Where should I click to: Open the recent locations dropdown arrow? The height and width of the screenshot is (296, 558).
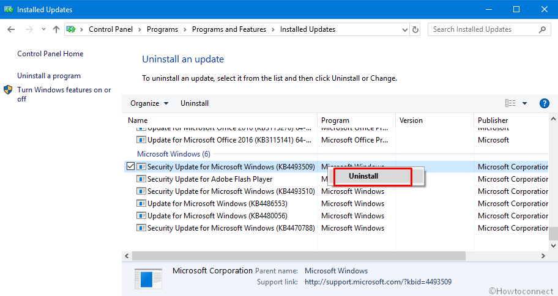point(43,29)
